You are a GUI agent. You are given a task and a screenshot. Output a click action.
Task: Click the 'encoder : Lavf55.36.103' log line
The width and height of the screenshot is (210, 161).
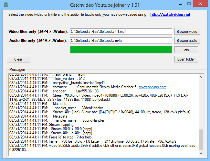54,91
